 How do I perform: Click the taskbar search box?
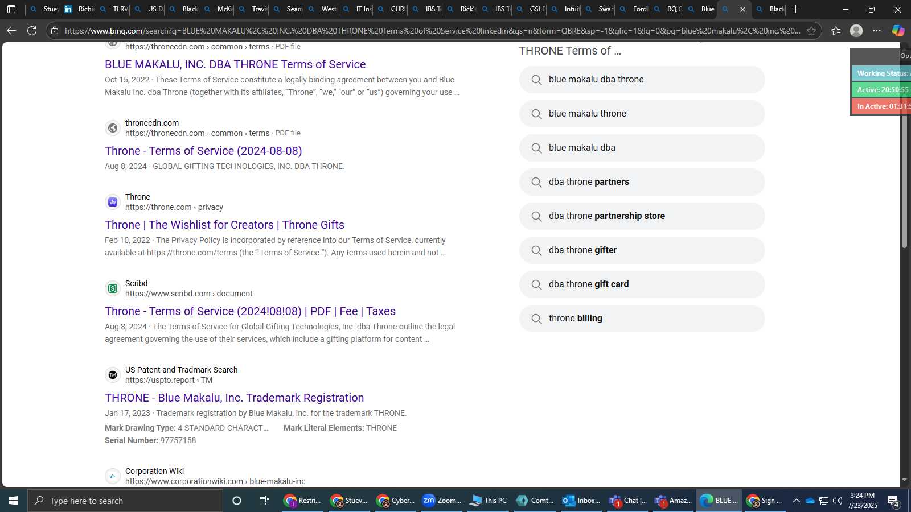click(x=125, y=501)
